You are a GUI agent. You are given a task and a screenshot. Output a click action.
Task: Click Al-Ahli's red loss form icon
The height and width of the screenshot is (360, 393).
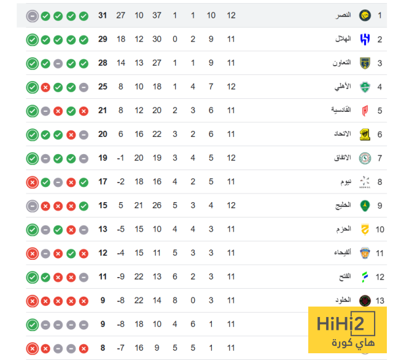(x=45, y=87)
